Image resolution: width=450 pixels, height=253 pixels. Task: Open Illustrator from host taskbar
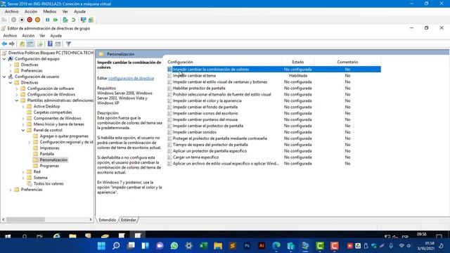(x=262, y=246)
